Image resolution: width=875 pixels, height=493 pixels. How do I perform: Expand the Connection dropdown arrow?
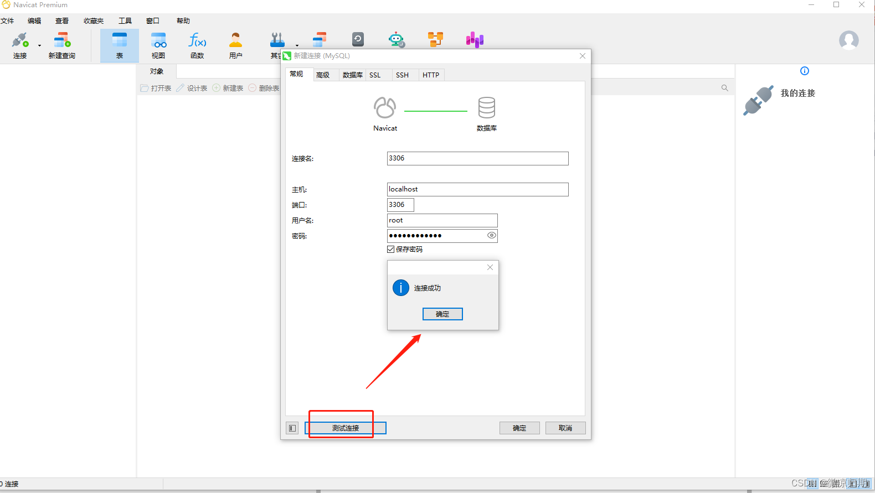[x=39, y=45]
